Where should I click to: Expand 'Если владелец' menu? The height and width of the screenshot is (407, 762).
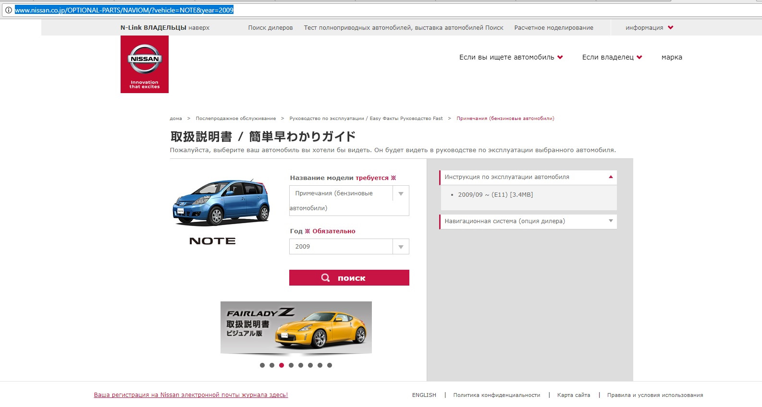612,57
